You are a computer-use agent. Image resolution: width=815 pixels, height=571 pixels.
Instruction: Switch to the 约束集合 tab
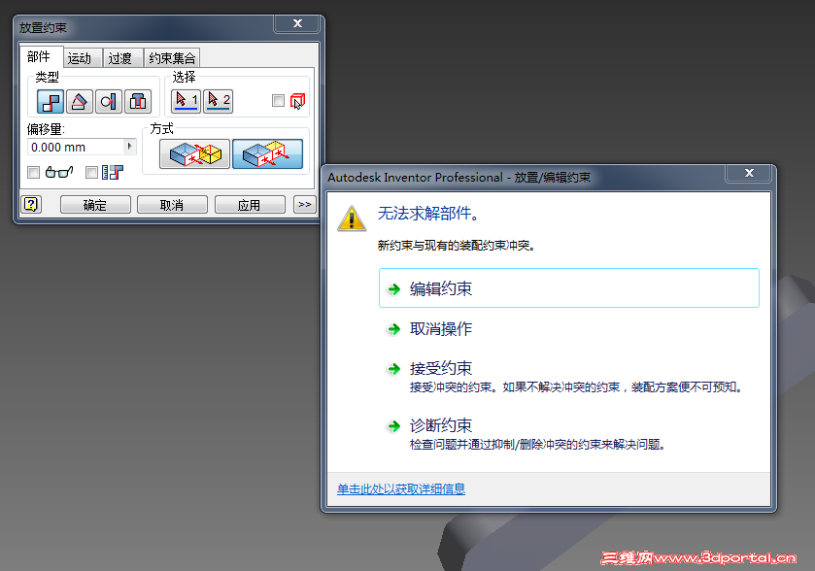click(172, 57)
